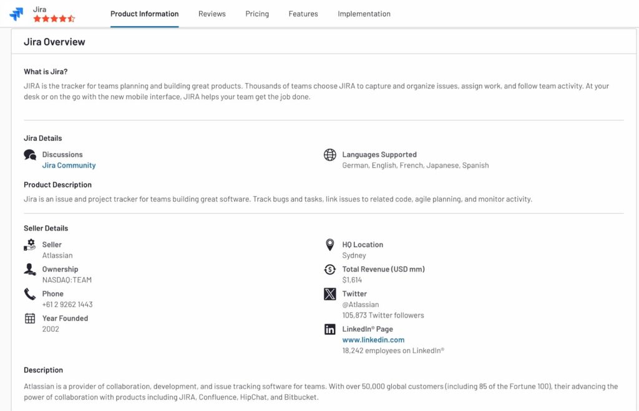
Task: Click the Ownership person icon
Action: [30, 269]
